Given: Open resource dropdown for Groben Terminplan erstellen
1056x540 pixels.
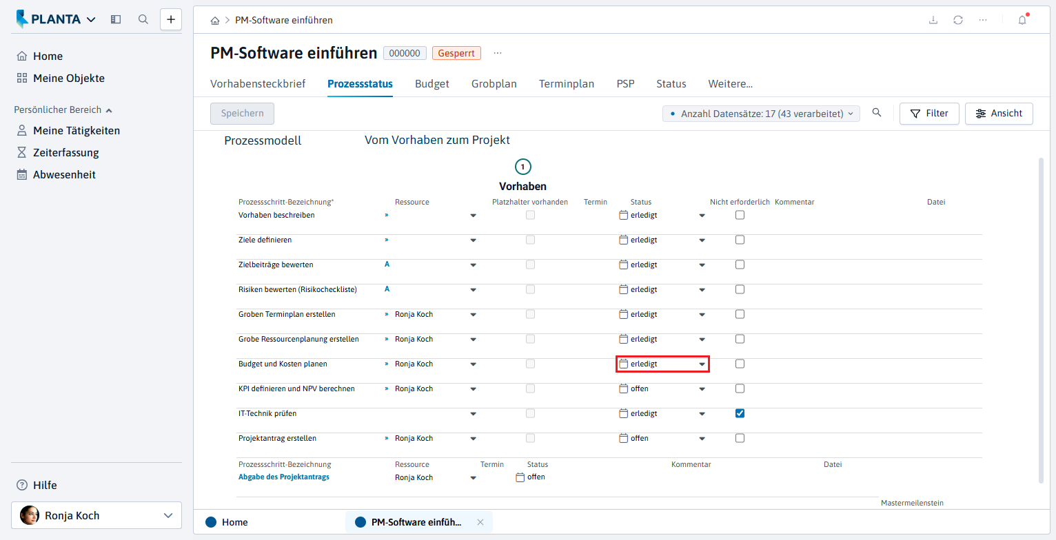Looking at the screenshot, I should pyautogui.click(x=473, y=315).
